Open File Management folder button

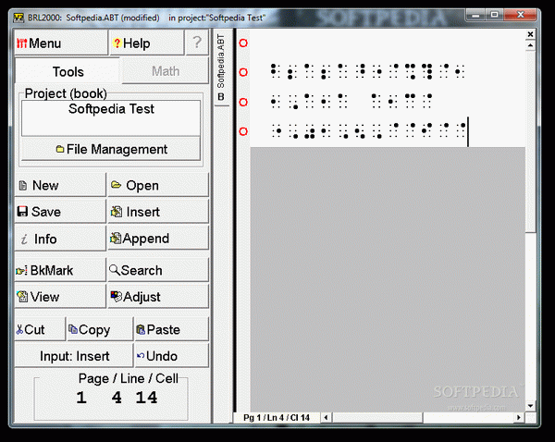111,149
